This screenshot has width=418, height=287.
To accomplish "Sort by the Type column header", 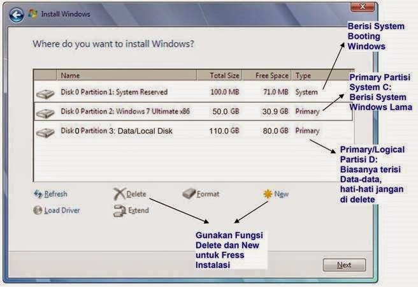I will click(322, 75).
